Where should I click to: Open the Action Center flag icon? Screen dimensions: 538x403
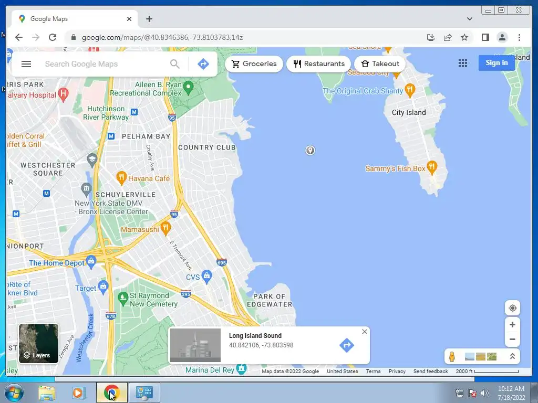pyautogui.click(x=472, y=393)
